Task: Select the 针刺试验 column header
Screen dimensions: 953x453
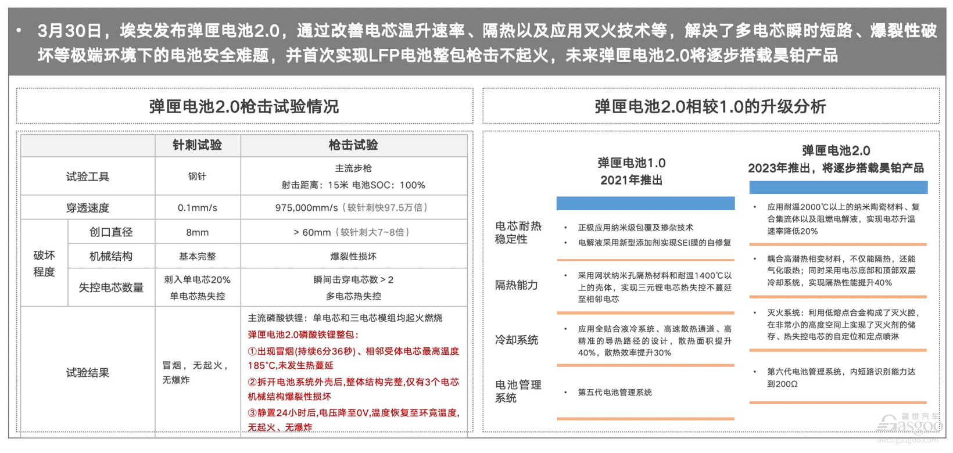Action: (x=198, y=145)
